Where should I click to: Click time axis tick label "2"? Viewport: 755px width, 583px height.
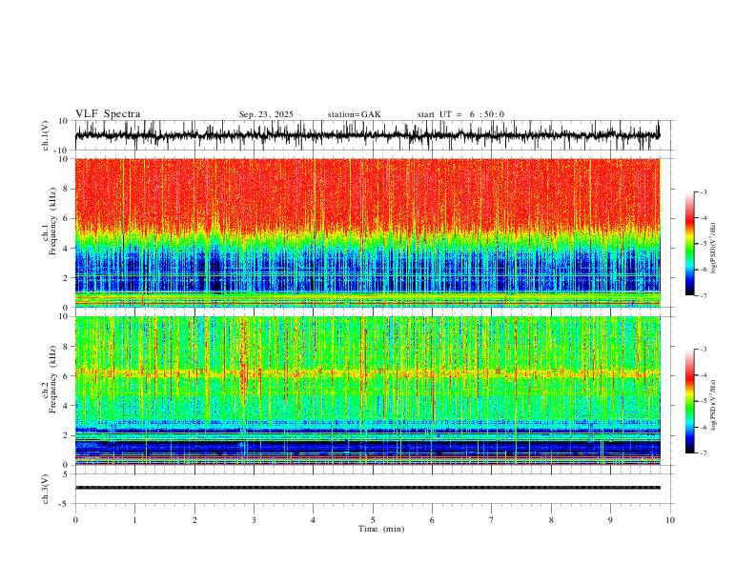(194, 520)
